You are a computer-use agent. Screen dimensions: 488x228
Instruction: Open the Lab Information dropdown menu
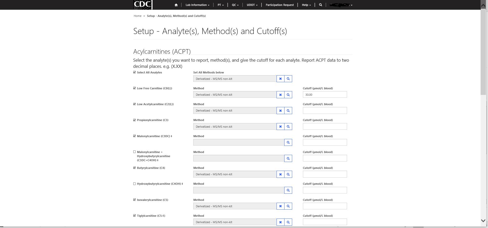pyautogui.click(x=197, y=5)
